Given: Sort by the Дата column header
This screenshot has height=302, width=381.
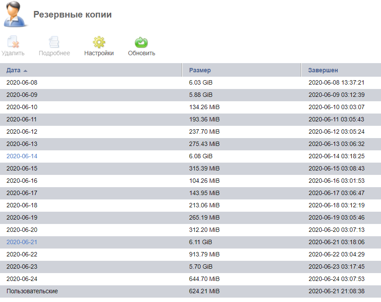Looking at the screenshot, I should coord(14,70).
